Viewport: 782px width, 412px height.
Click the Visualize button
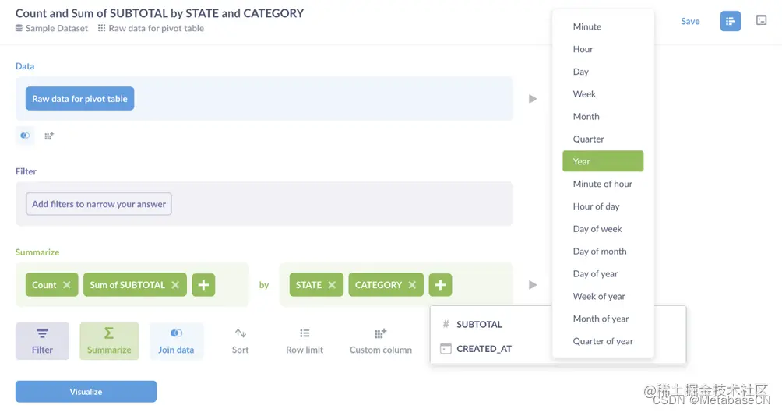(x=86, y=391)
